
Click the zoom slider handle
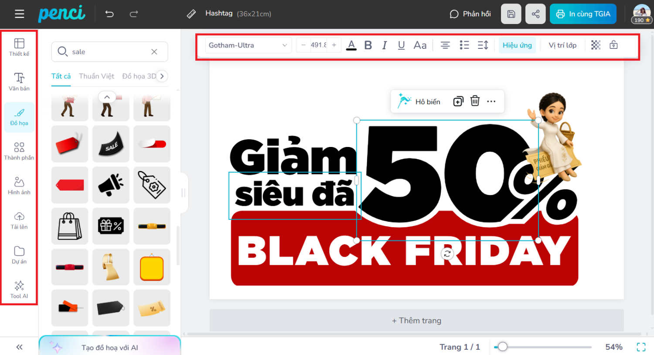[503, 347]
